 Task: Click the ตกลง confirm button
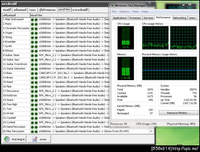pos(39,139)
